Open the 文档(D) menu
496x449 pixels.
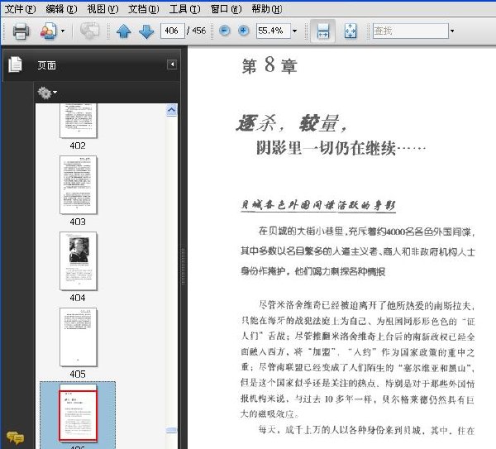click(144, 9)
